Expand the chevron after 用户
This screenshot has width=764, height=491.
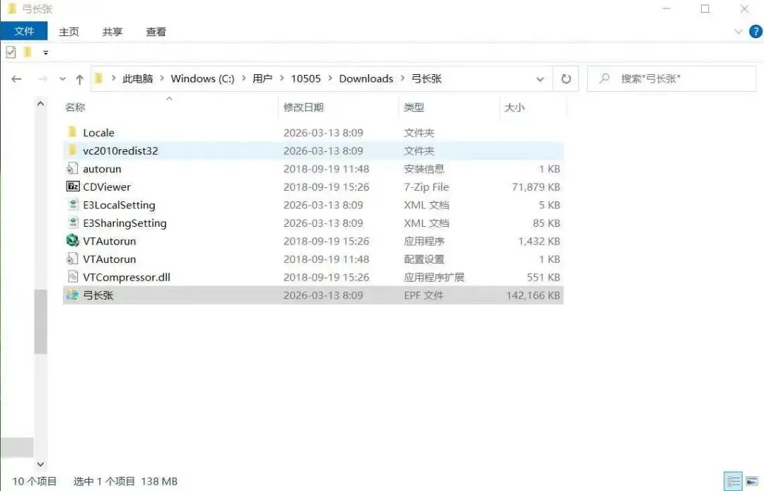[282, 78]
